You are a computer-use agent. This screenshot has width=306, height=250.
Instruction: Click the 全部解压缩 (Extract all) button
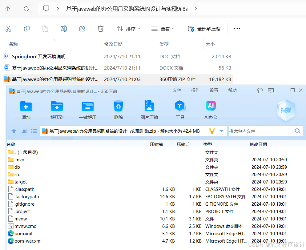click(204, 29)
